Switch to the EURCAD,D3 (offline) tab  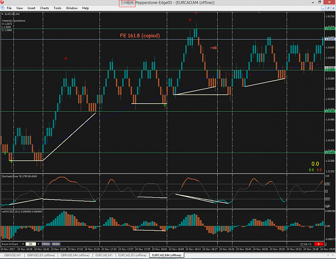tap(132, 255)
